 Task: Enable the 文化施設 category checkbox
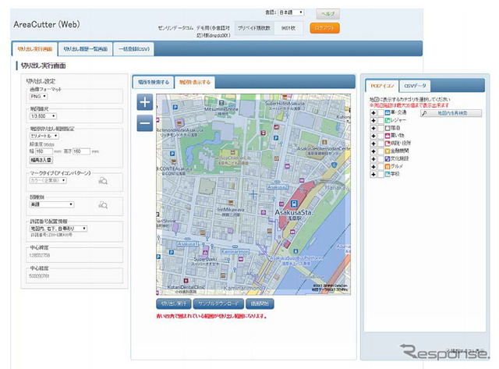tap(380, 159)
